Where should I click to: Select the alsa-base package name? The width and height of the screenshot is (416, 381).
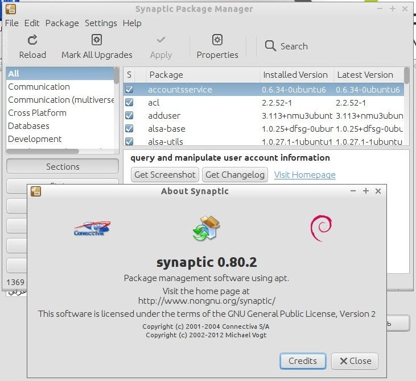[x=167, y=129]
